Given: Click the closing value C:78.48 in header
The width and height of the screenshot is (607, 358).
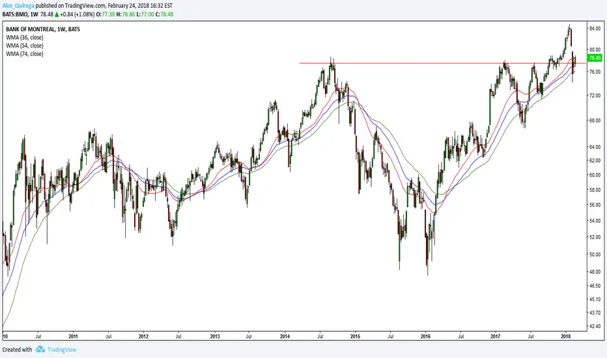Looking at the screenshot, I should point(165,14).
